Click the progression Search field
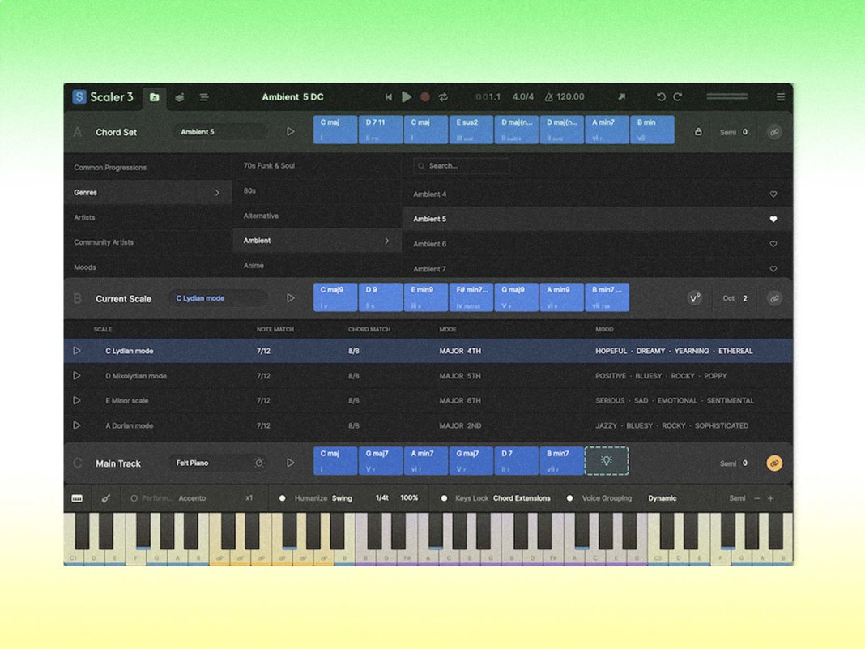Image resolution: width=865 pixels, height=649 pixels. [461, 165]
